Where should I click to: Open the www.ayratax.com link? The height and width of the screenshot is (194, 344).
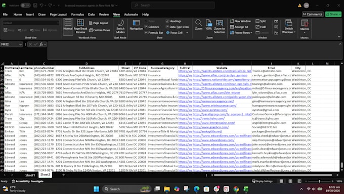(x=210, y=110)
